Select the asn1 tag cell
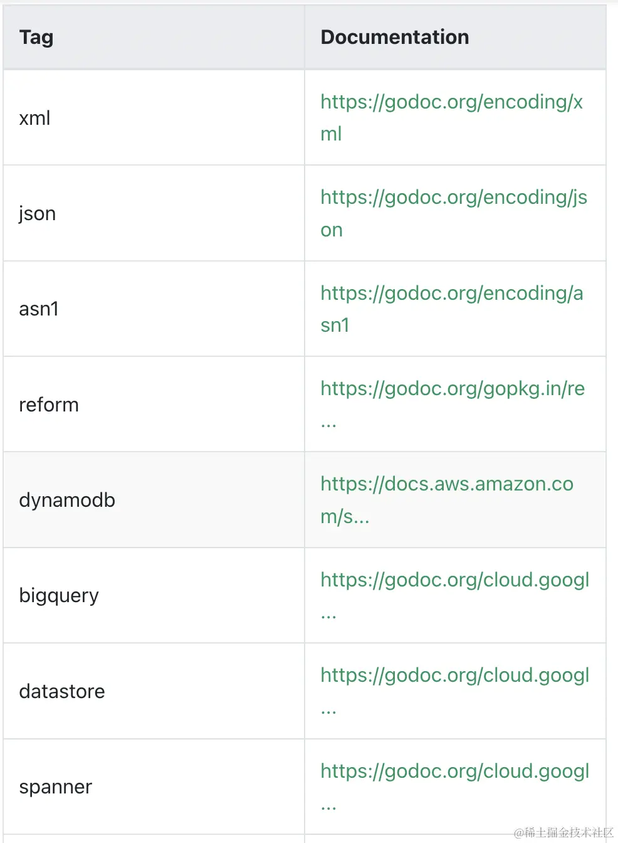The width and height of the screenshot is (618, 843). point(154,309)
